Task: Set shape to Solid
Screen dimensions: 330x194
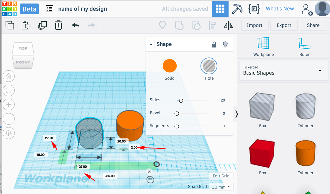Action: 169,66
